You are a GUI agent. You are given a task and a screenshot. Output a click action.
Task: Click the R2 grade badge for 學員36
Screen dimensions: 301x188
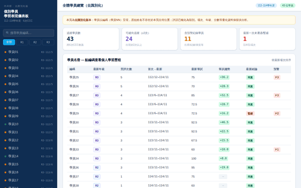97,167
